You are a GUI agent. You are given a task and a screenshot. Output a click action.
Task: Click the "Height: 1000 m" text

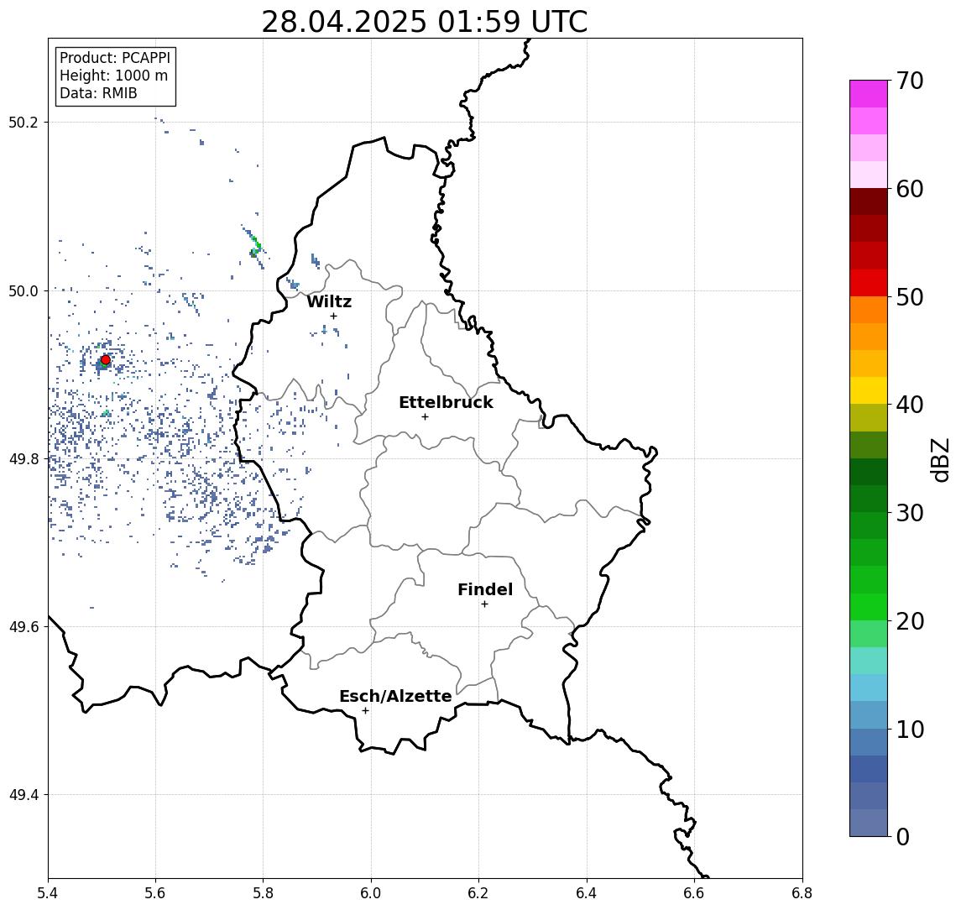[x=113, y=76]
